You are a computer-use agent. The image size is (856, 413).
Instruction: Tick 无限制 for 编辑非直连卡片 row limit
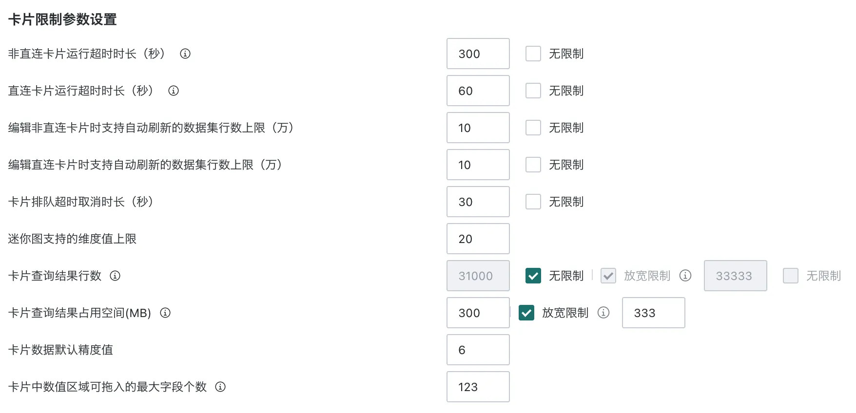(533, 128)
